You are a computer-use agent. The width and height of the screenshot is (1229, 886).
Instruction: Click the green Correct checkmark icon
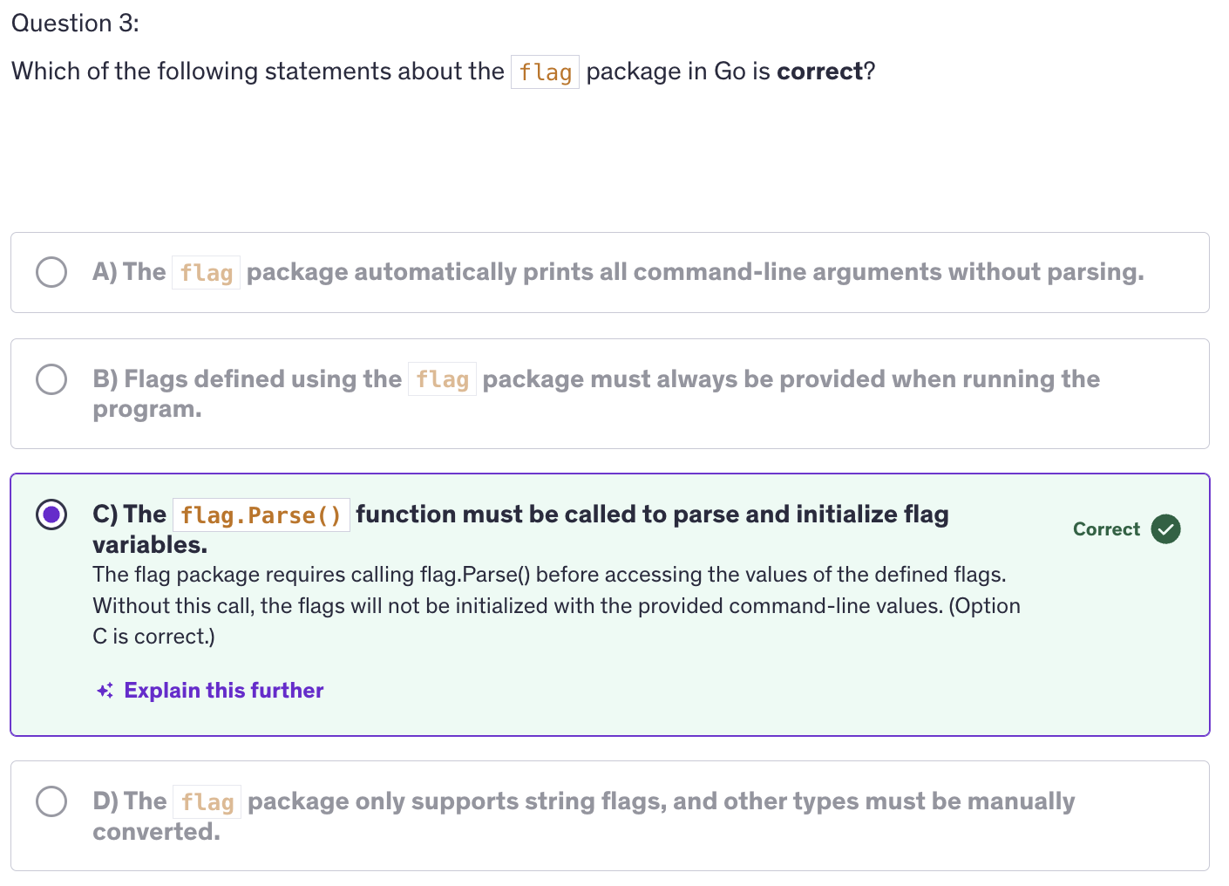tap(1165, 529)
